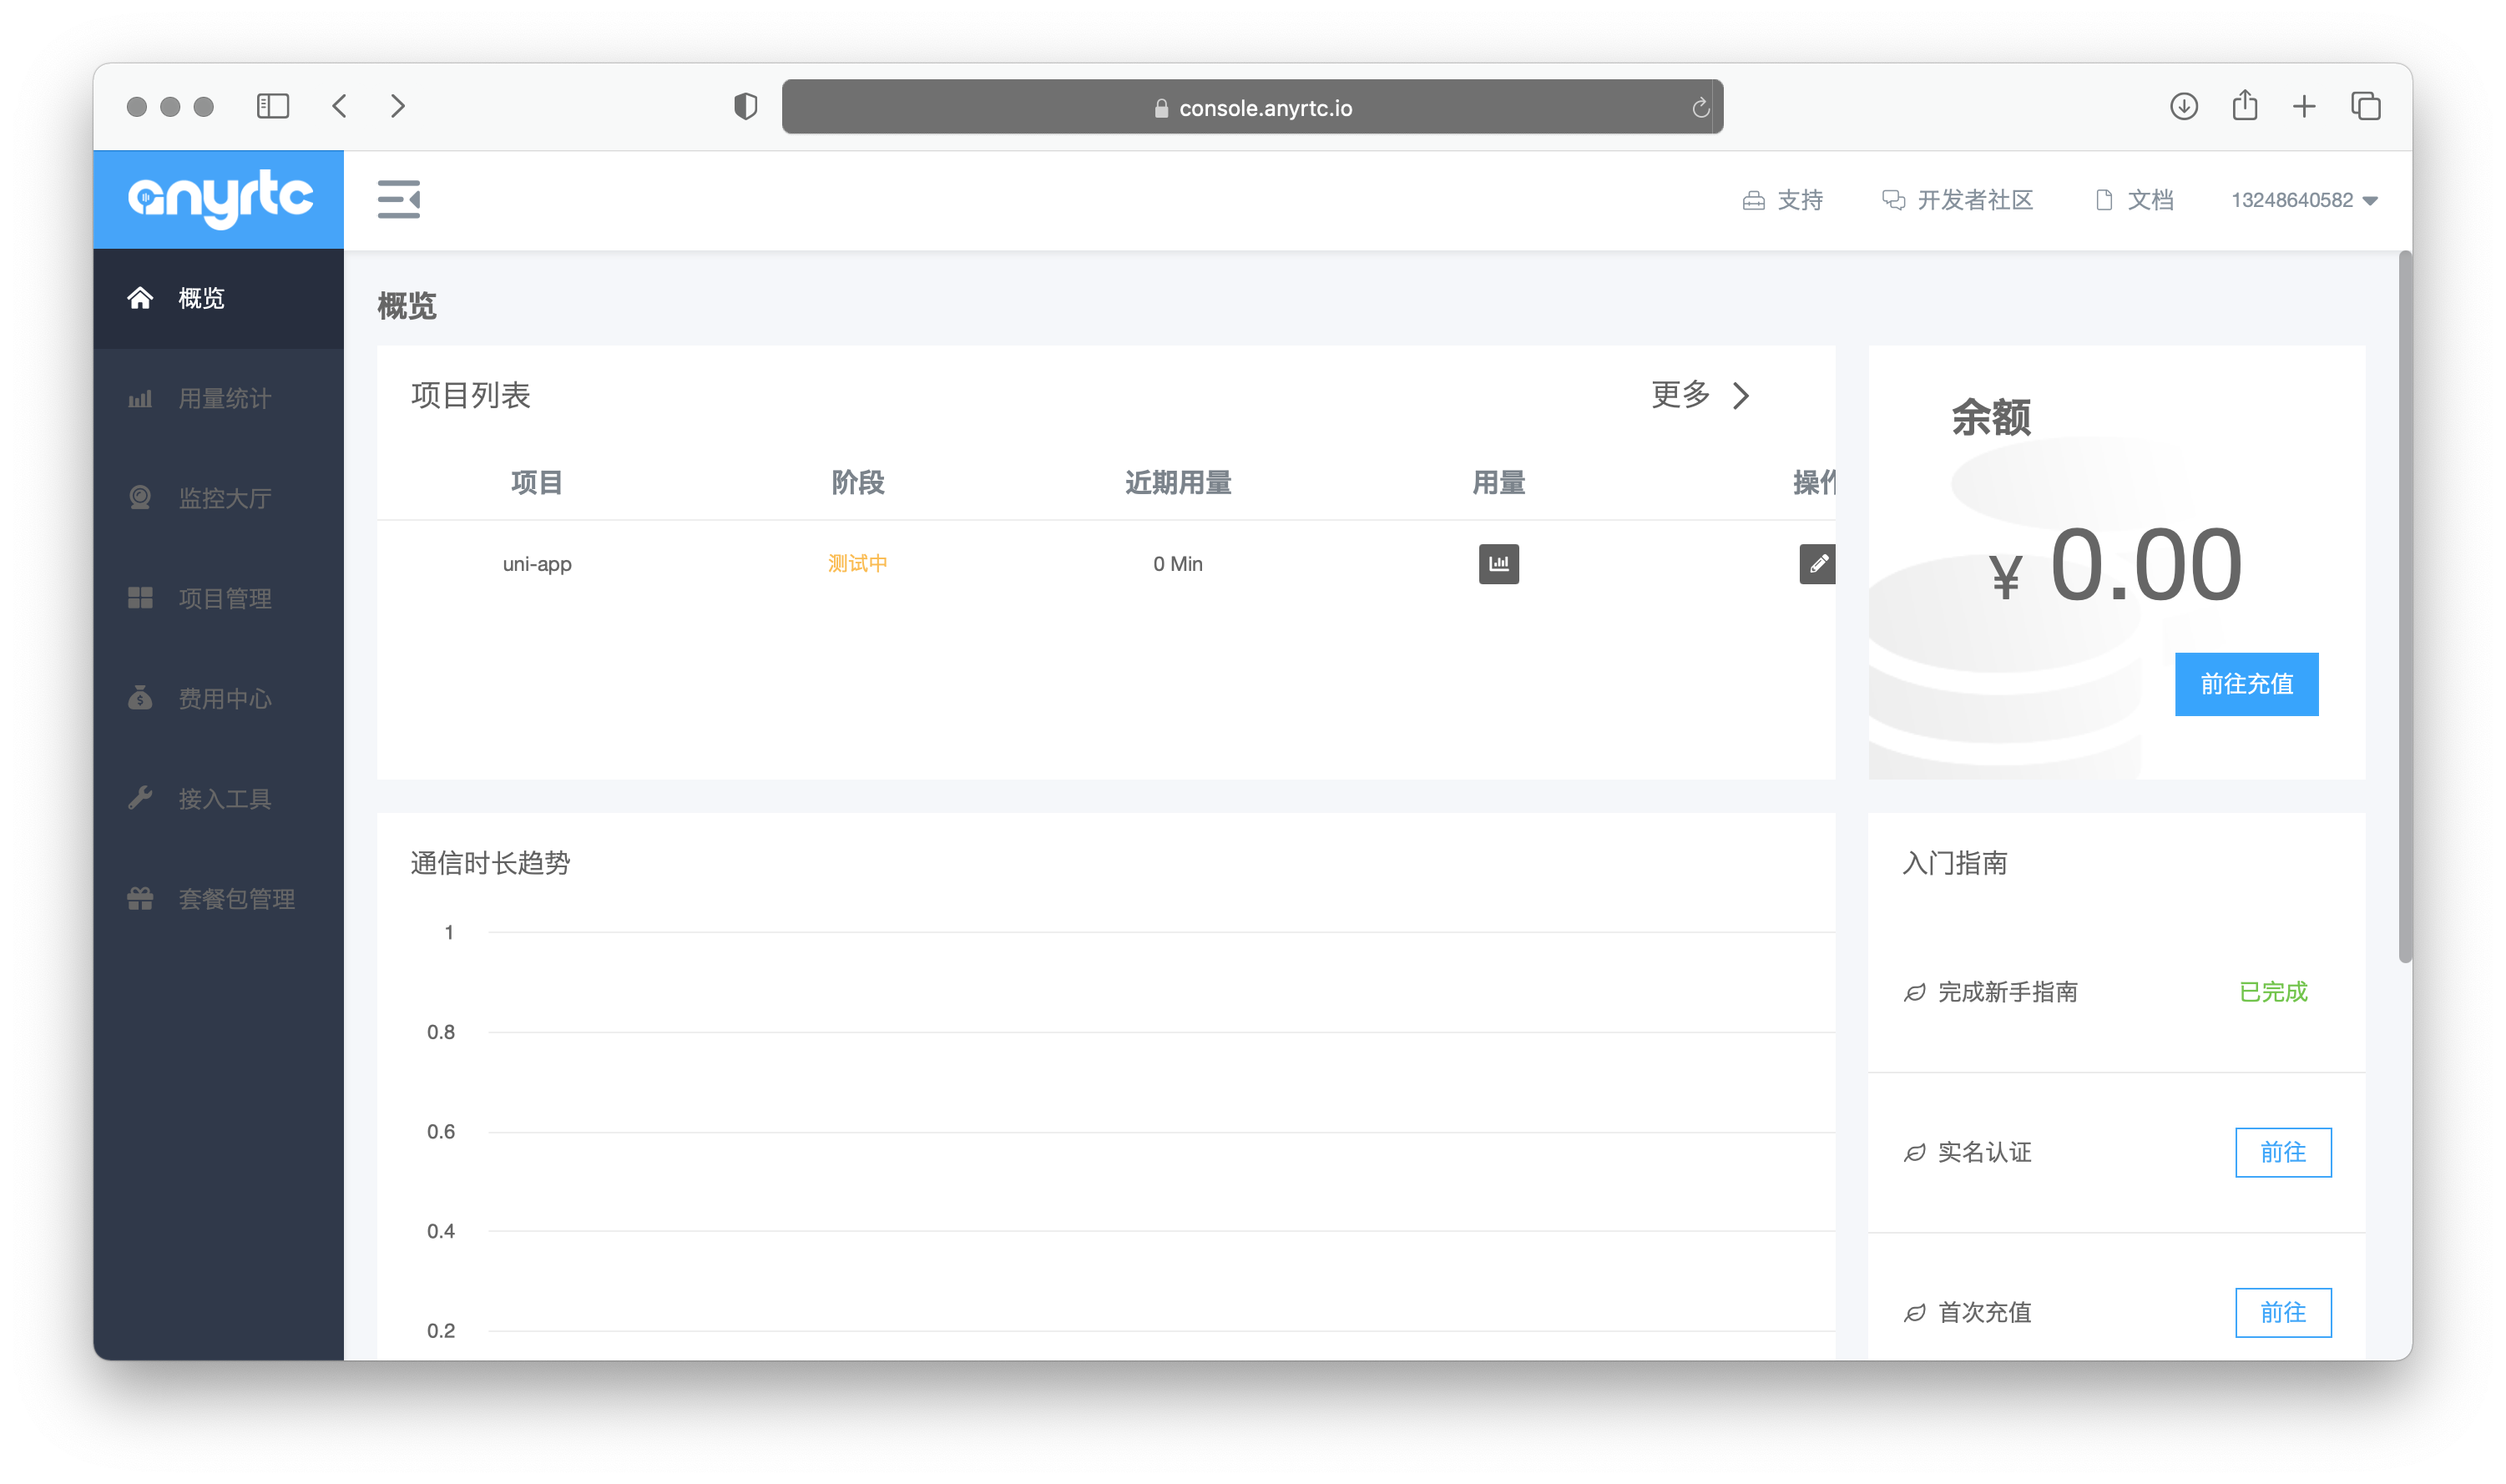This screenshot has width=2506, height=1484.
Task: Click the usage chart icon for uni-app
Action: 1498,563
